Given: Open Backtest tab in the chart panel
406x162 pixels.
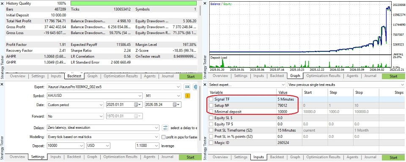Looking at the screenshot, I should (277, 76).
